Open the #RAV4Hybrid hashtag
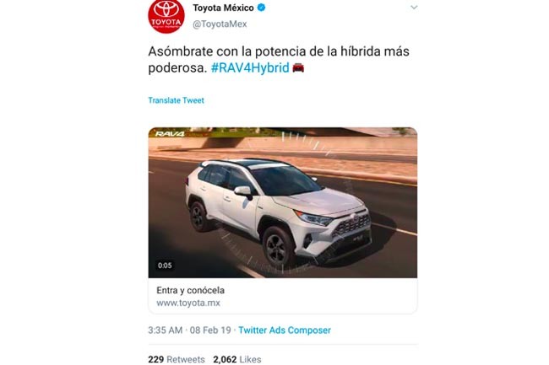Image resolution: width=549 pixels, height=365 pixels. pos(250,67)
